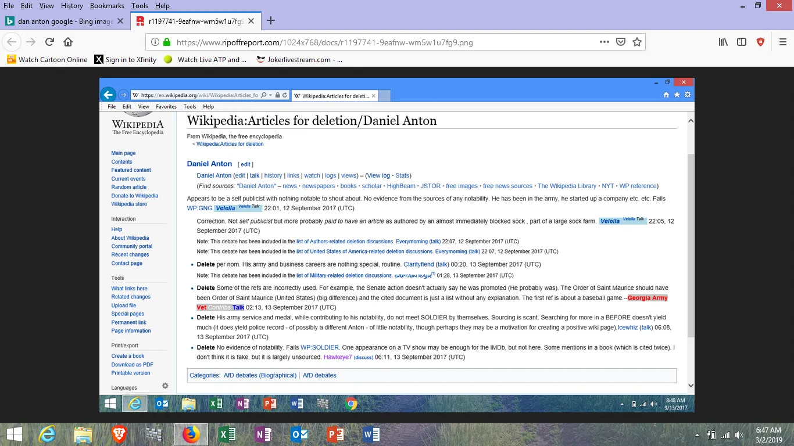
Task: Open the History menu
Action: (x=71, y=5)
